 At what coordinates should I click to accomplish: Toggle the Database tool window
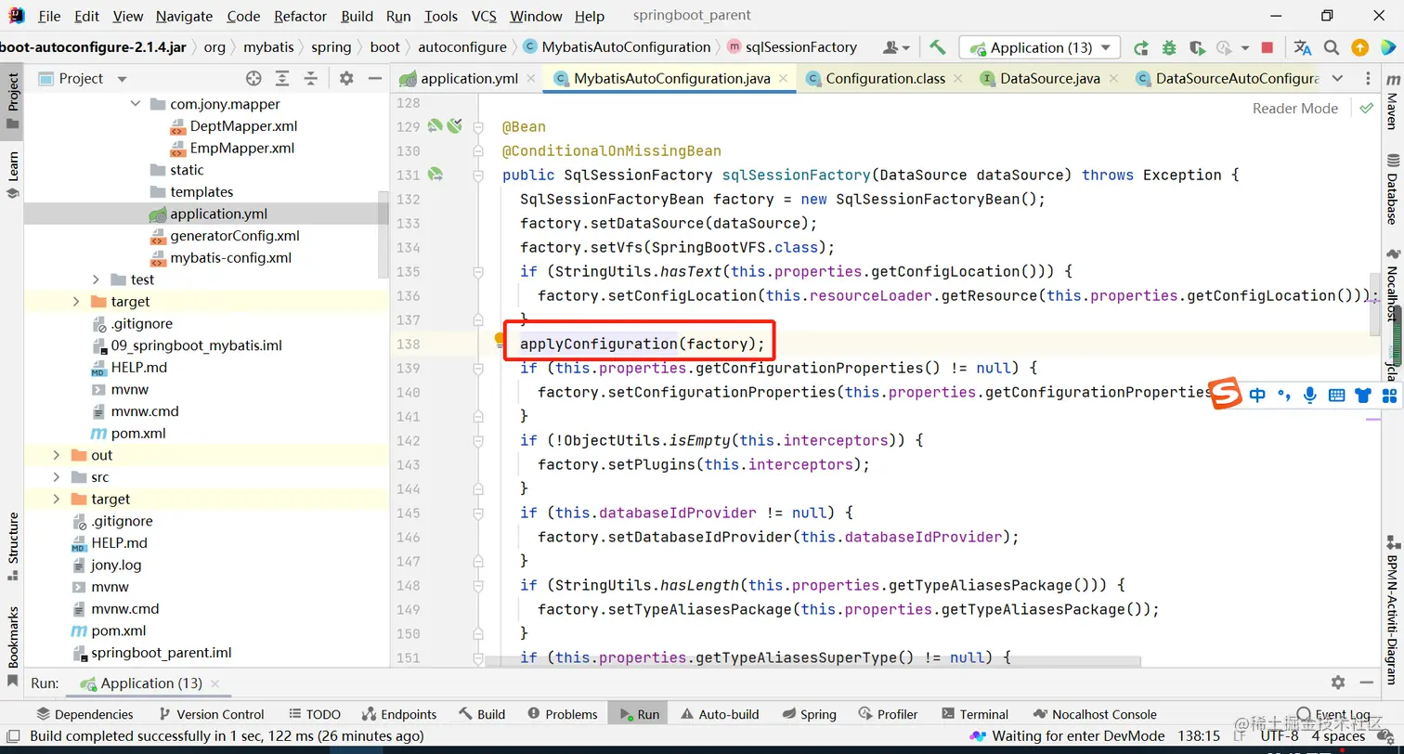[1392, 188]
